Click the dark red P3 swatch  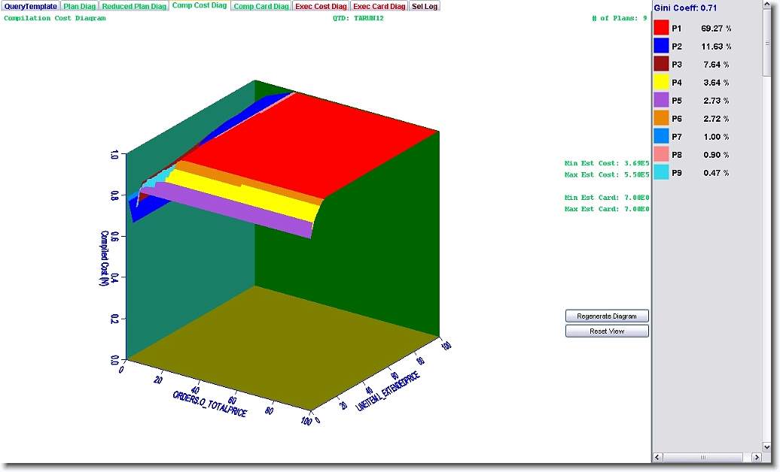[661, 64]
